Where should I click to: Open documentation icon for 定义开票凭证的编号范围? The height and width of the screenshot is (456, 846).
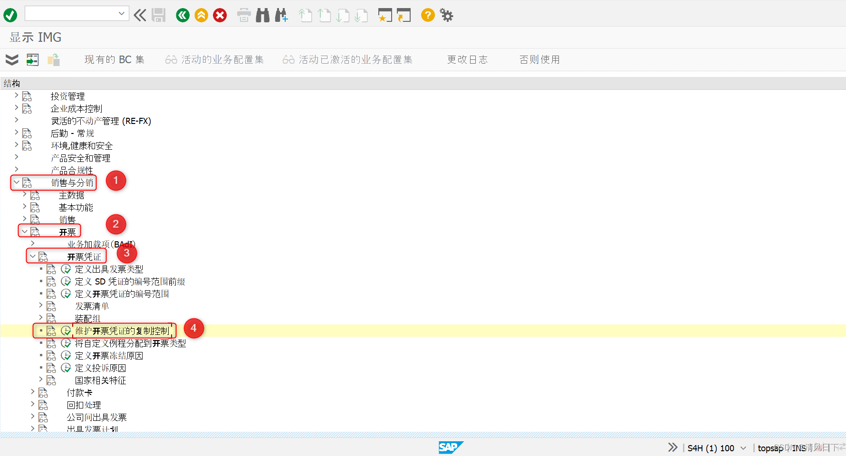tap(51, 294)
